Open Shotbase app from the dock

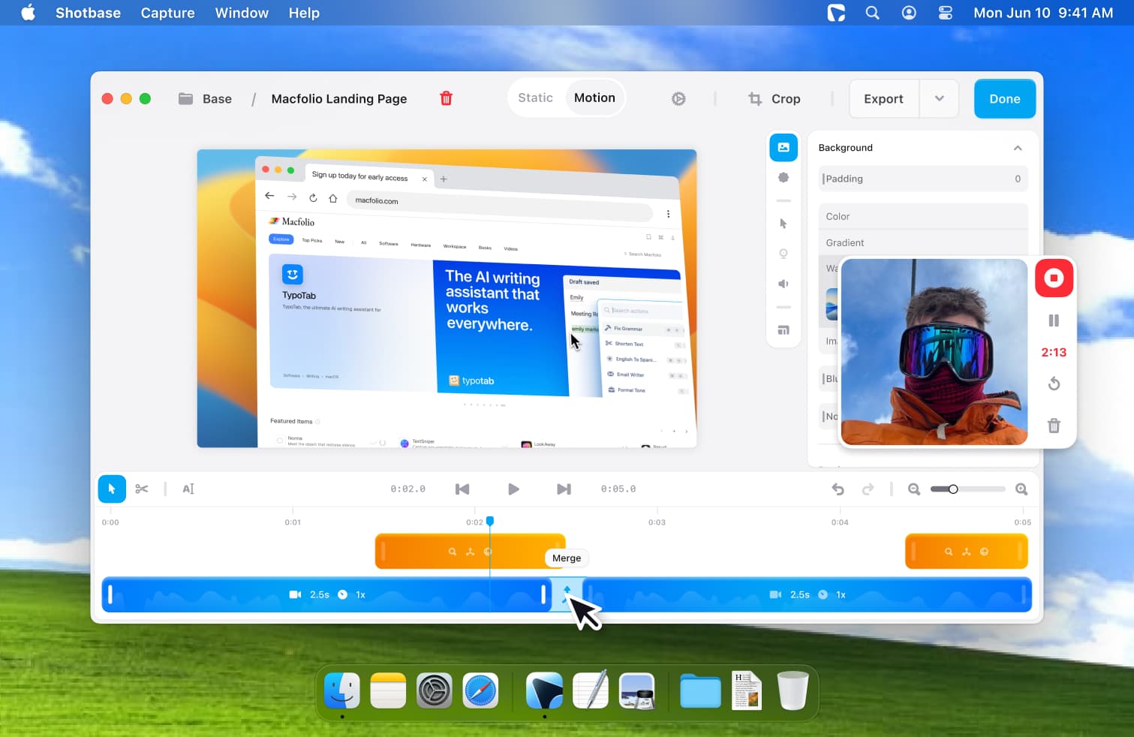[x=544, y=690]
